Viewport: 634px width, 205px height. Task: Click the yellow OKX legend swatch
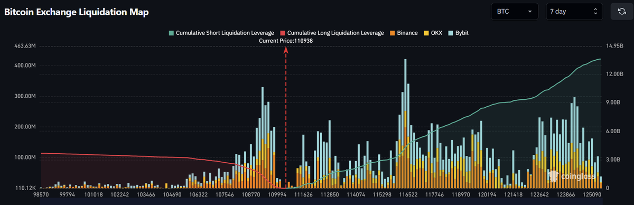pos(427,33)
